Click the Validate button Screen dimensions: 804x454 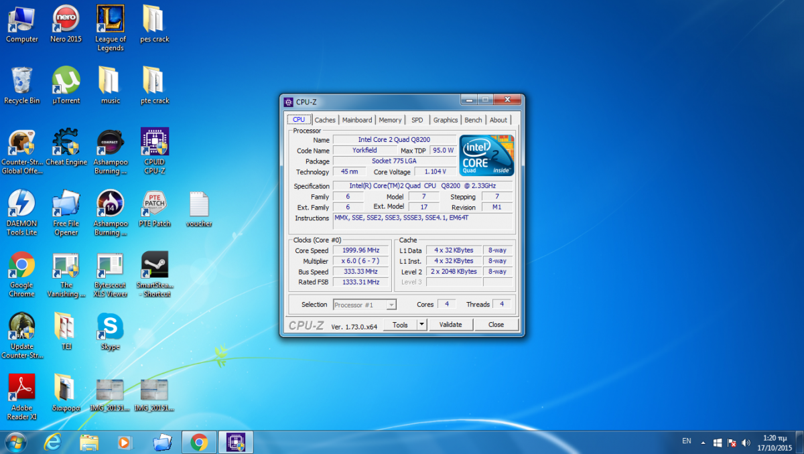450,325
